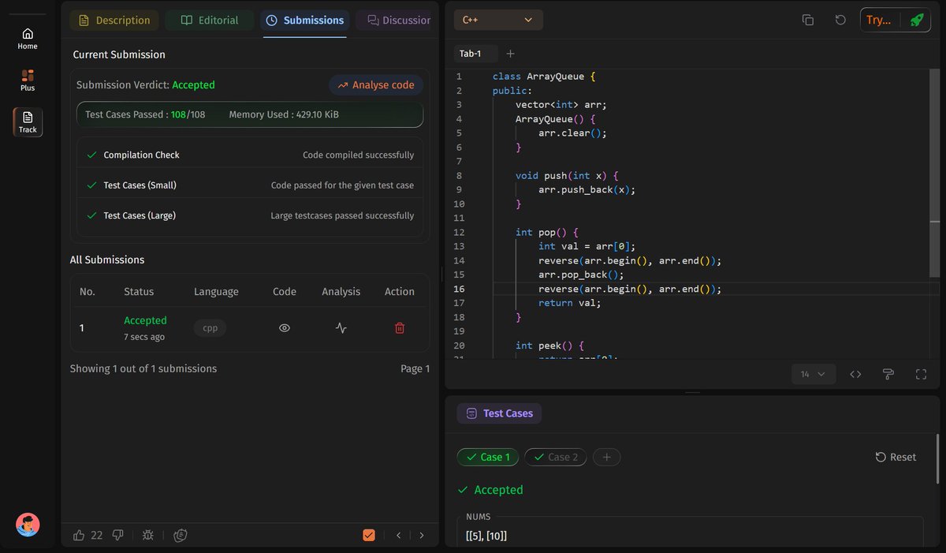The width and height of the screenshot is (946, 553).
Task: Open the C++ language dropdown
Action: tap(498, 20)
